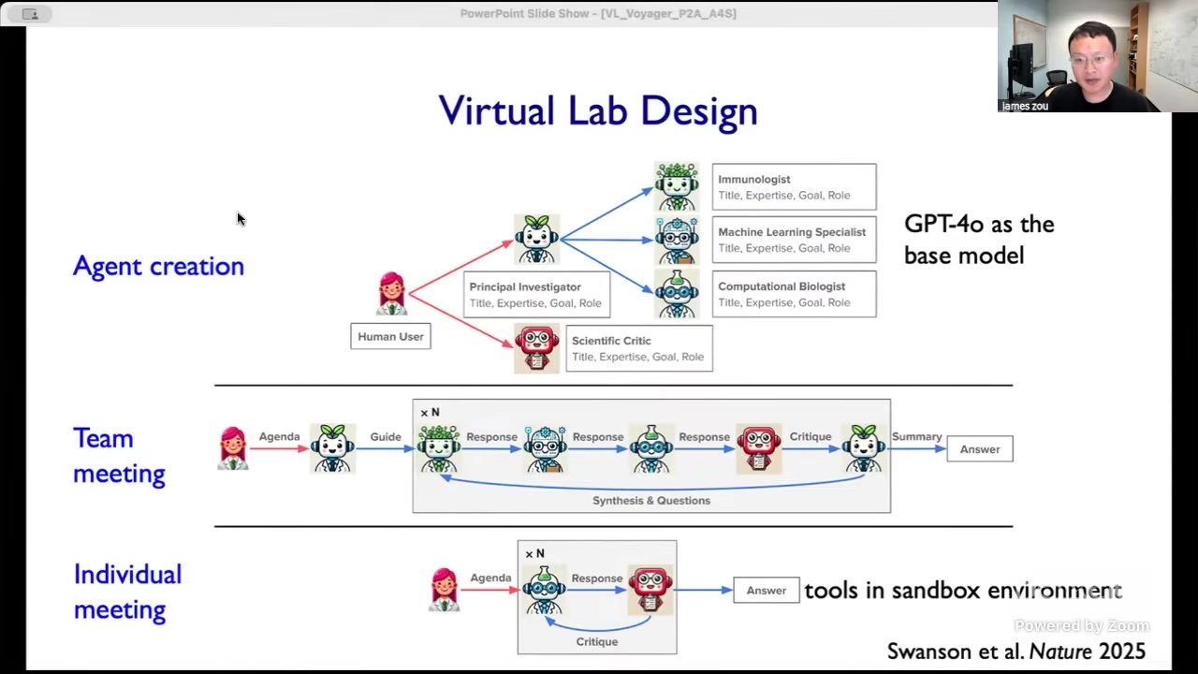Screen dimensions: 1198x674
Task: Click the Human User scientist icon above its label
Action: coord(392,294)
